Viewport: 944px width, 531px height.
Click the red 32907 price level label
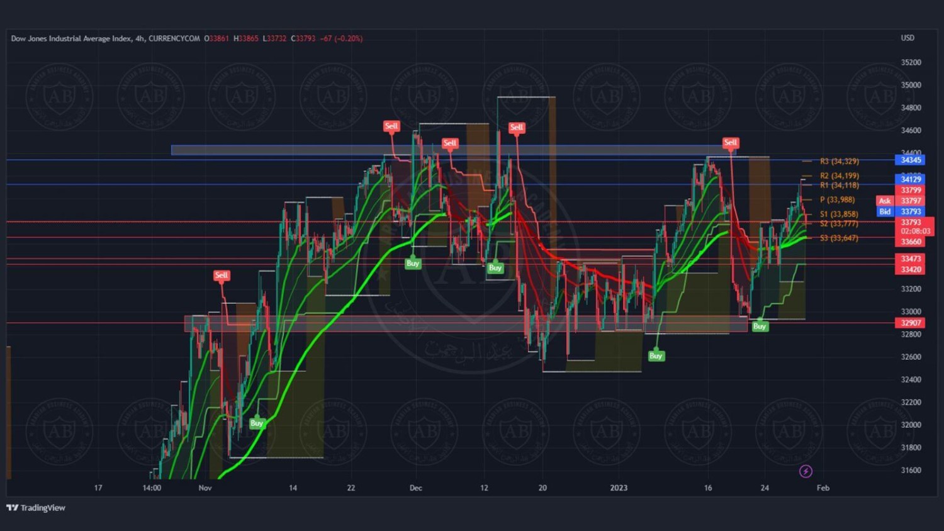[x=911, y=323]
